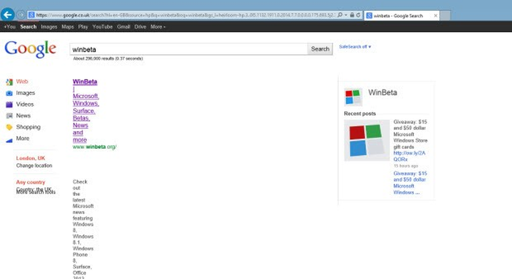Open a new tab next to winbeta tab
The width and height of the screenshot is (512, 279).
[445, 15]
